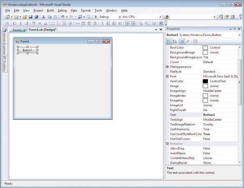Open Solution Explorer from toolbar icon
Screen dimensions: 244x188
221,17
